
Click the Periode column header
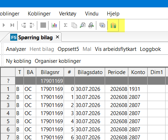[x=117, y=72]
